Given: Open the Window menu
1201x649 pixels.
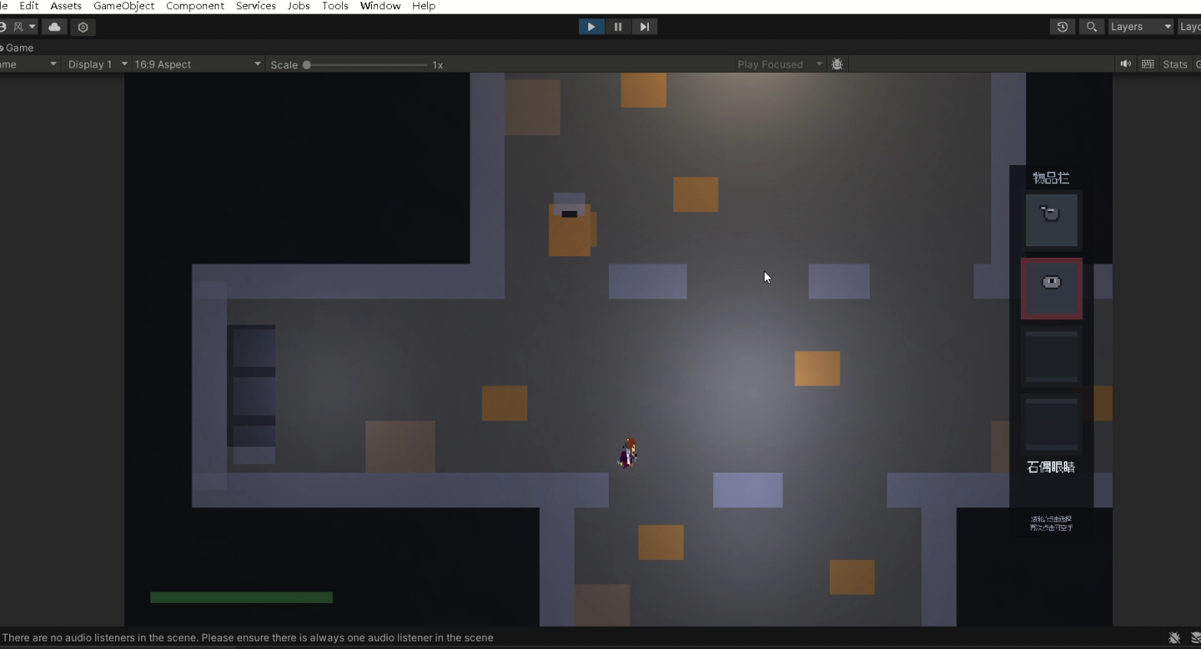Looking at the screenshot, I should (380, 6).
